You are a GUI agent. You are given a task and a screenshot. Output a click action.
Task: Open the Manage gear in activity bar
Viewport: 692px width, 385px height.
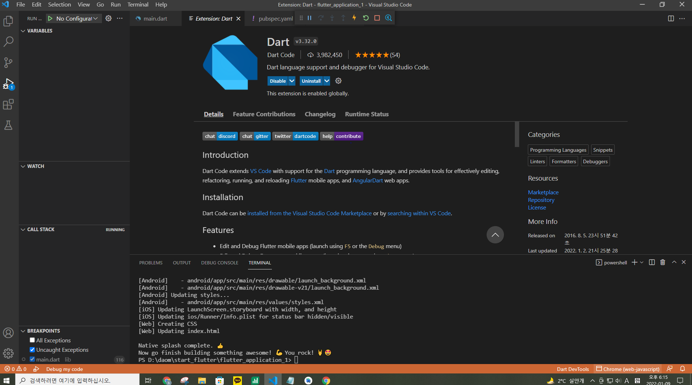point(8,353)
